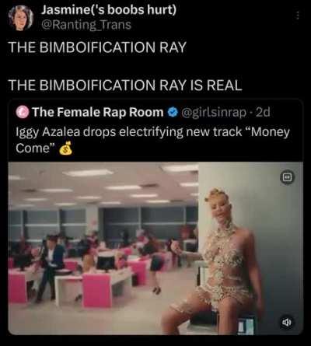The image size is (311, 346).
Task: Open Jasmine's profile avatar picture
Action: pos(21,17)
